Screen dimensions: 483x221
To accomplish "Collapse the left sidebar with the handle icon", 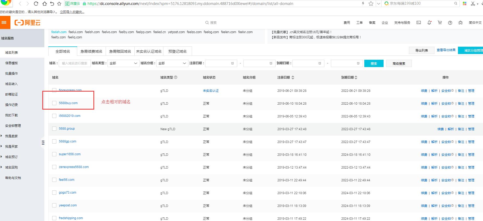I will (43, 142).
